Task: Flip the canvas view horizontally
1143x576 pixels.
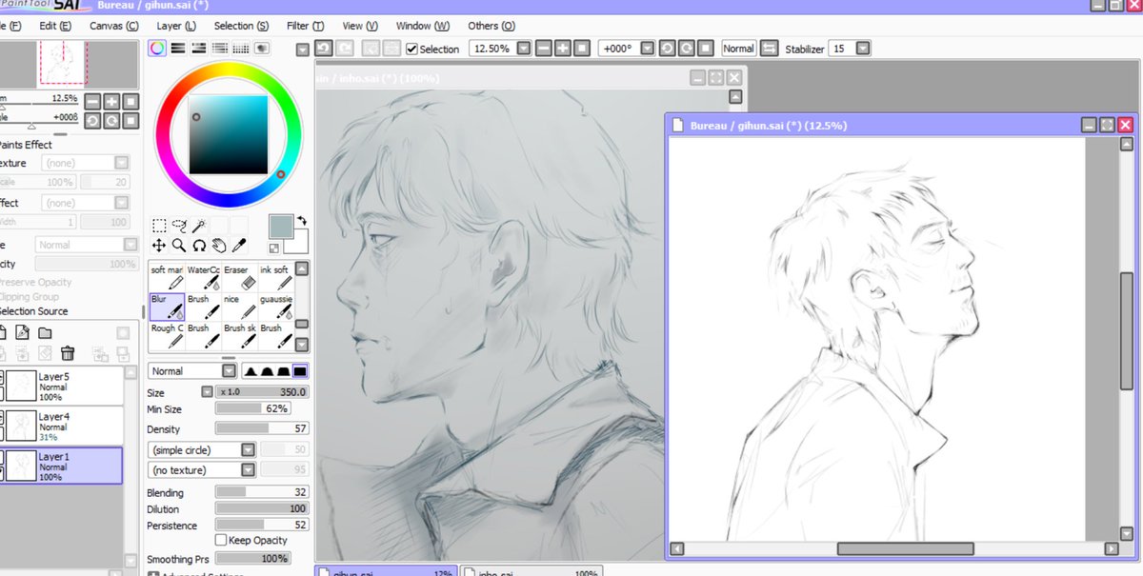Action: 769,49
